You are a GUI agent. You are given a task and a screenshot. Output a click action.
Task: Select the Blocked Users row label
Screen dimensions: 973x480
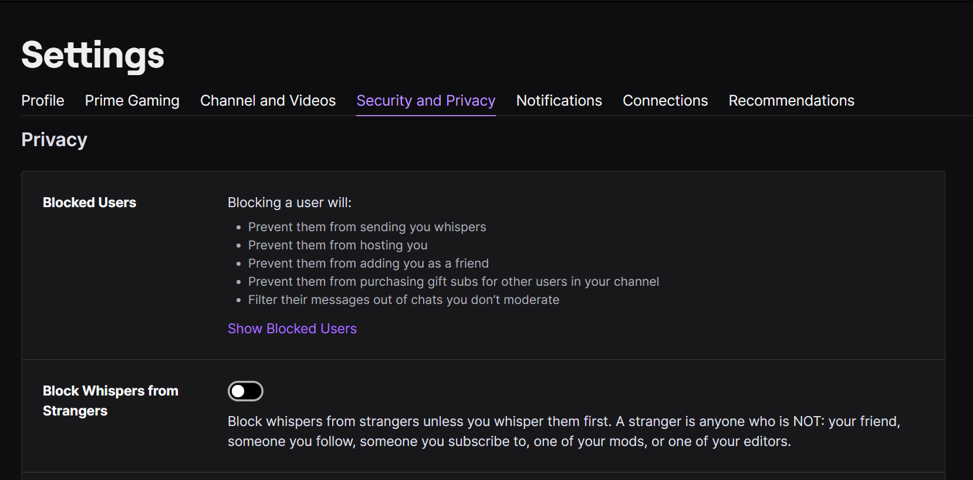[x=89, y=202]
